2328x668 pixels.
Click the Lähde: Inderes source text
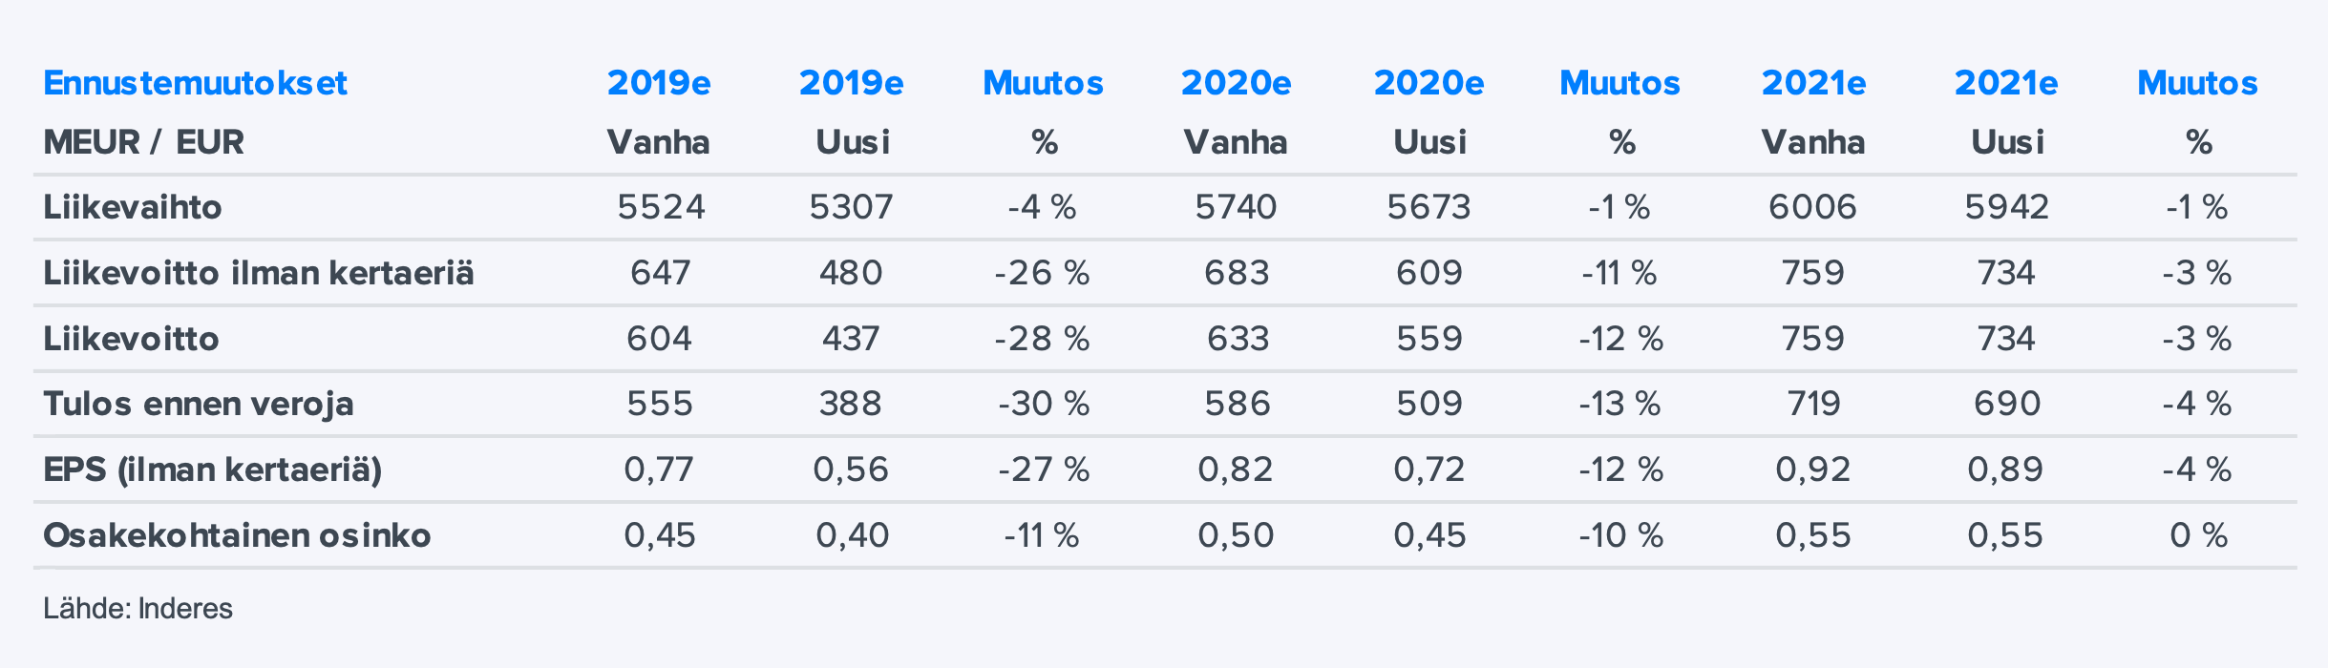point(138,608)
